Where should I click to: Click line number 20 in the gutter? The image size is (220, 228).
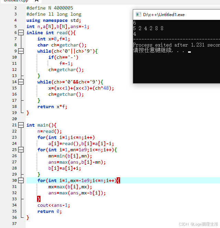click(x=14, y=119)
